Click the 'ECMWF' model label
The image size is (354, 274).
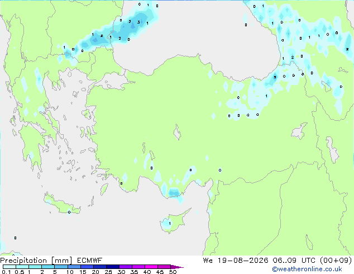(90, 261)
